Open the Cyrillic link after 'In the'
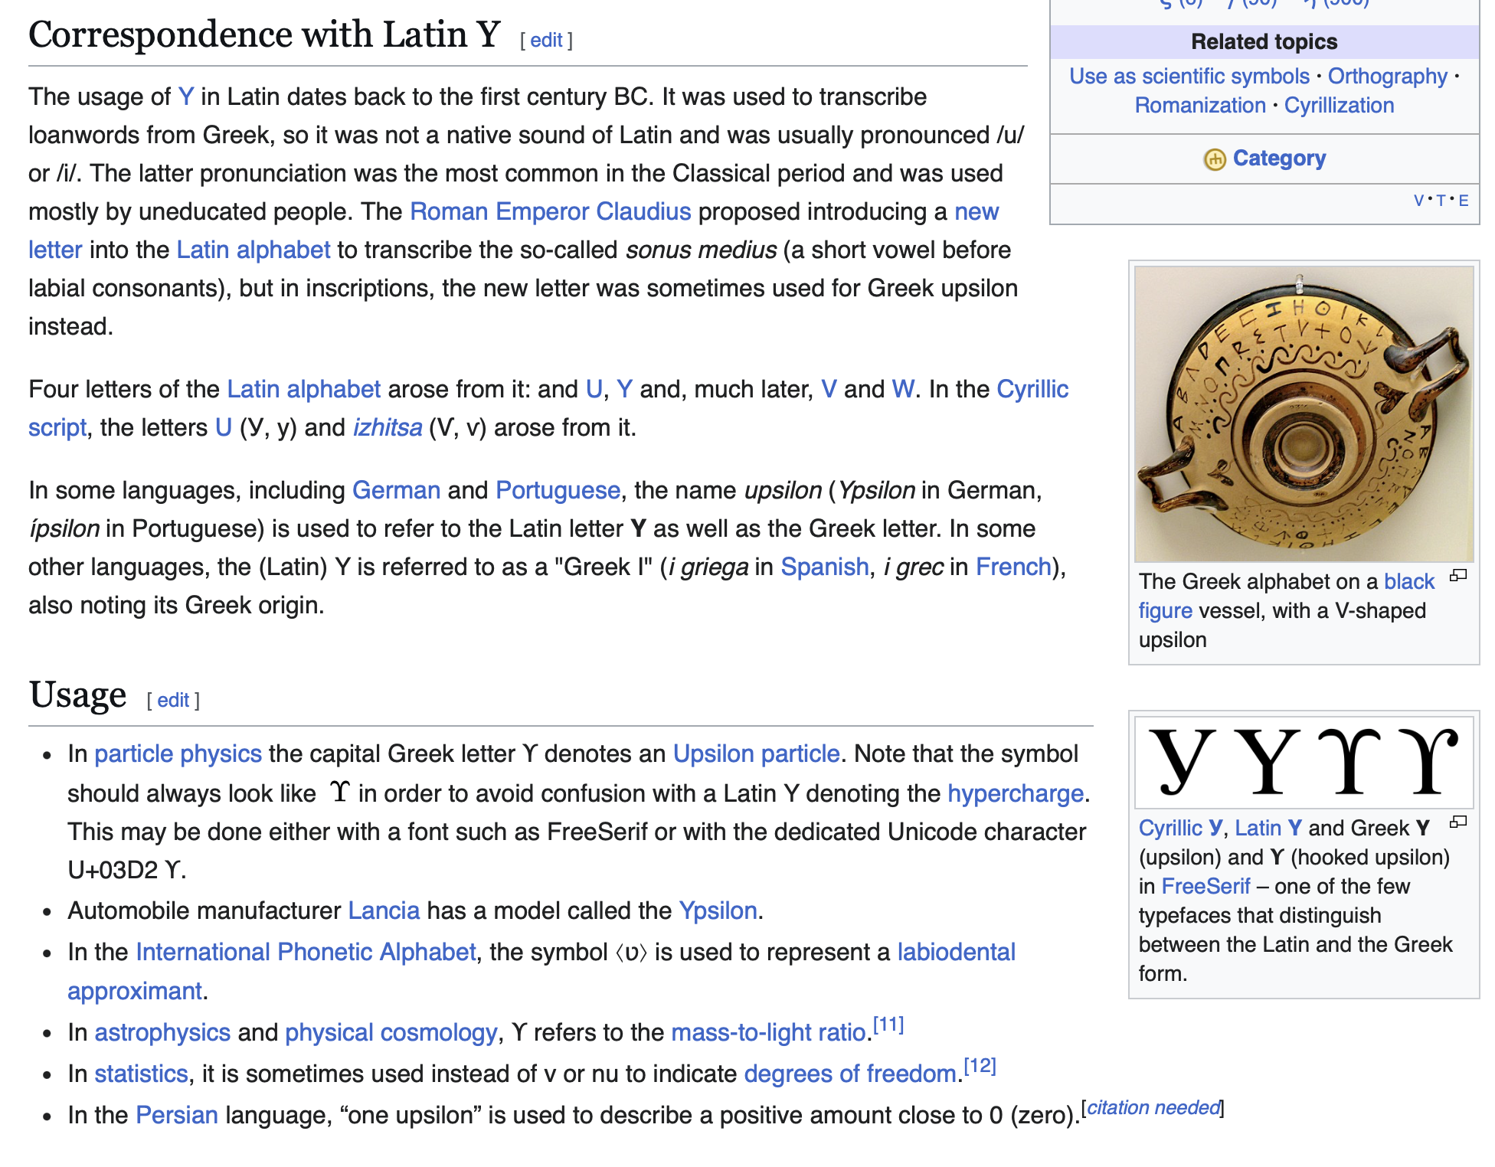The image size is (1495, 1167). (1032, 389)
